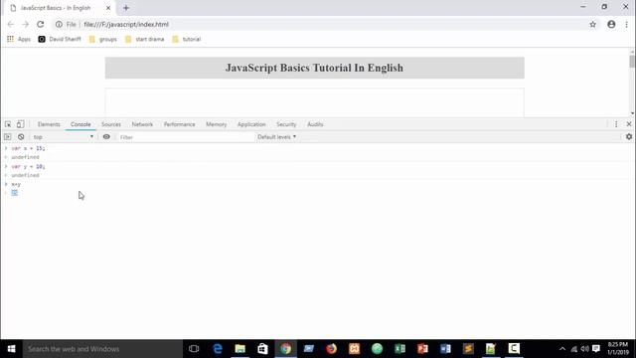The width and height of the screenshot is (636, 358).
Task: Open the Store app from taskbar
Action: pyautogui.click(x=262, y=349)
